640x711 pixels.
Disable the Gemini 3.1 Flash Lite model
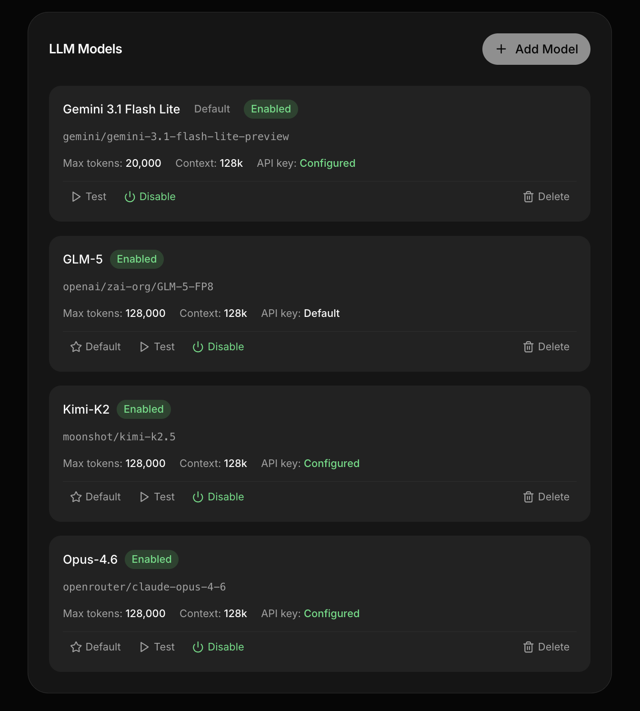pos(150,197)
